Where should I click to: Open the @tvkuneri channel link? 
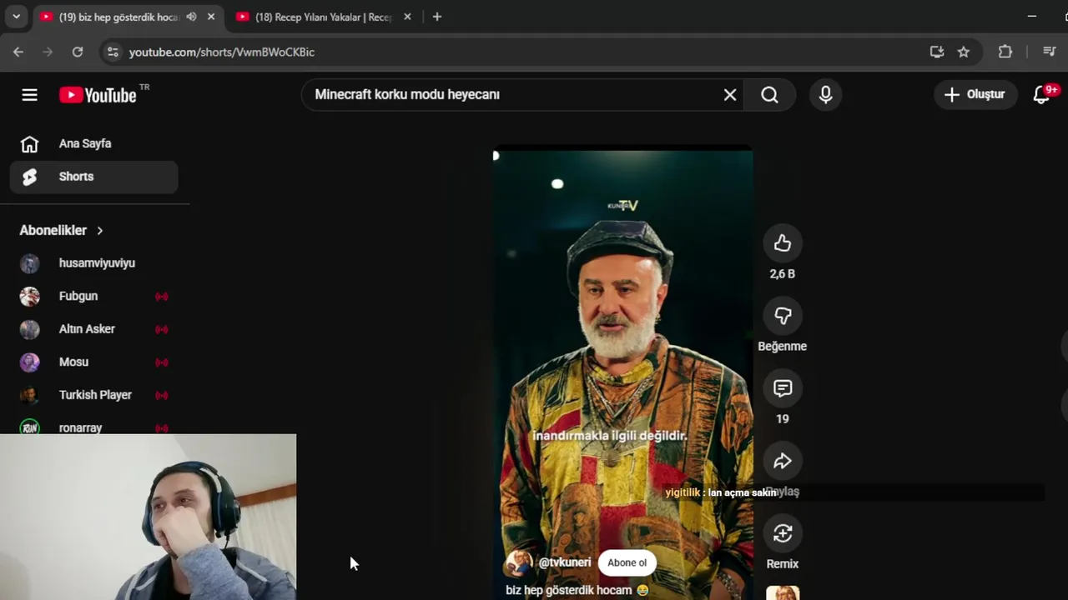(565, 562)
